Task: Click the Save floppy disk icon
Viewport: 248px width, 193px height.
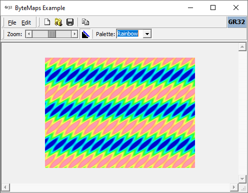Action: 70,22
